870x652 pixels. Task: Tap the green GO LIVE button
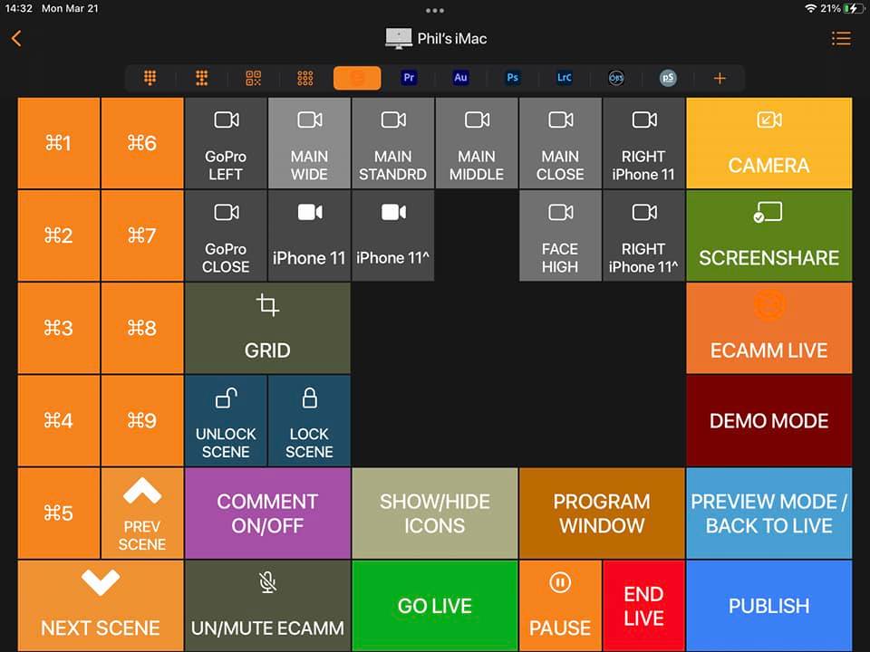pos(434,606)
